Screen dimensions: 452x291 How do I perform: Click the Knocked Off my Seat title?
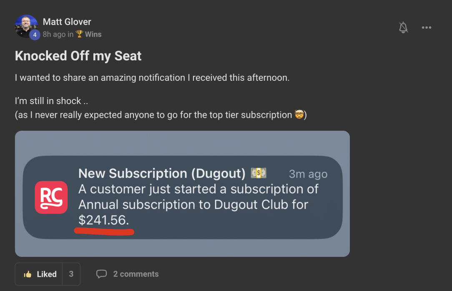[x=78, y=56]
